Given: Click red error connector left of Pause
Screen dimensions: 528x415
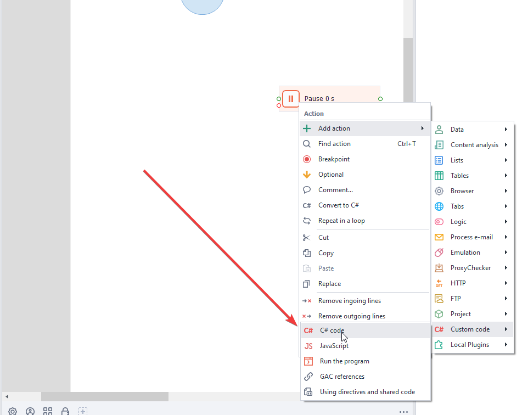Looking at the screenshot, I should pyautogui.click(x=279, y=105).
